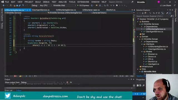
Task: Click the split editor icon above scrollbar
Action: (x=134, y=13)
